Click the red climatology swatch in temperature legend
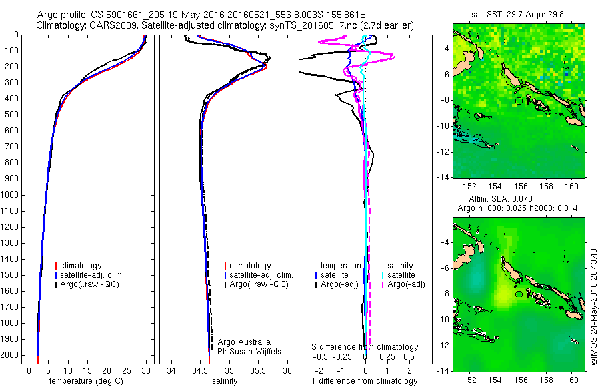The image size is (600, 387). coord(56,266)
